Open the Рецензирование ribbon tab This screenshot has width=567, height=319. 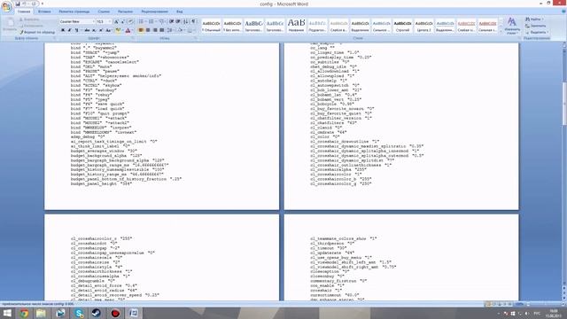point(154,12)
